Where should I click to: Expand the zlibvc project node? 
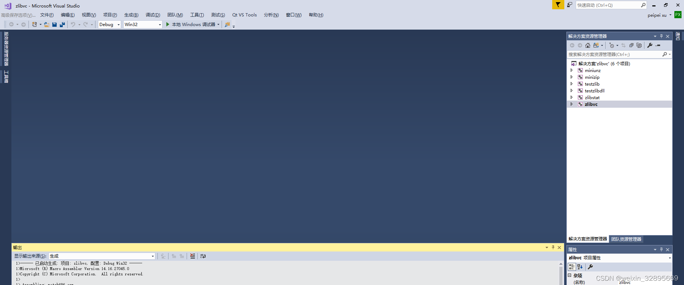pyautogui.click(x=572, y=105)
